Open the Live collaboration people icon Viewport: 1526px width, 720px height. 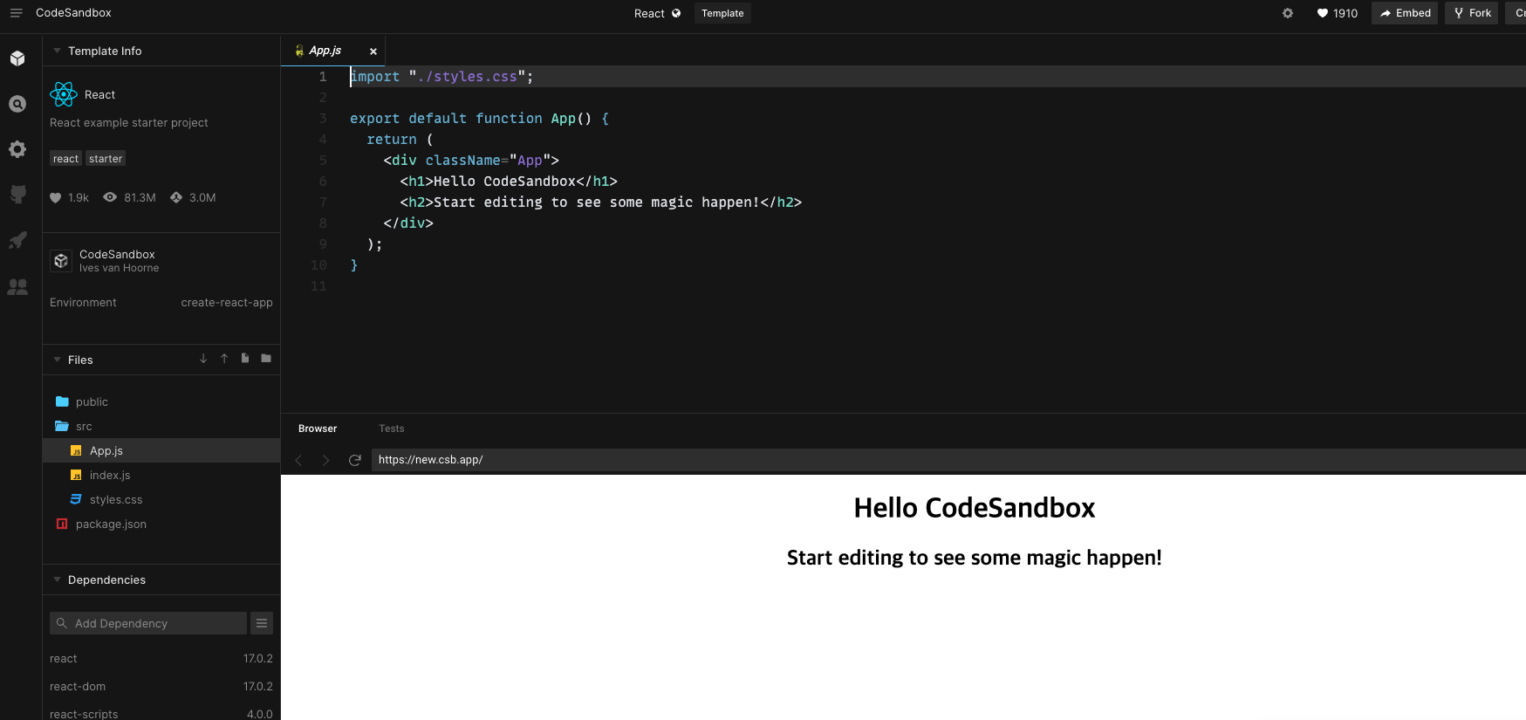tap(17, 286)
